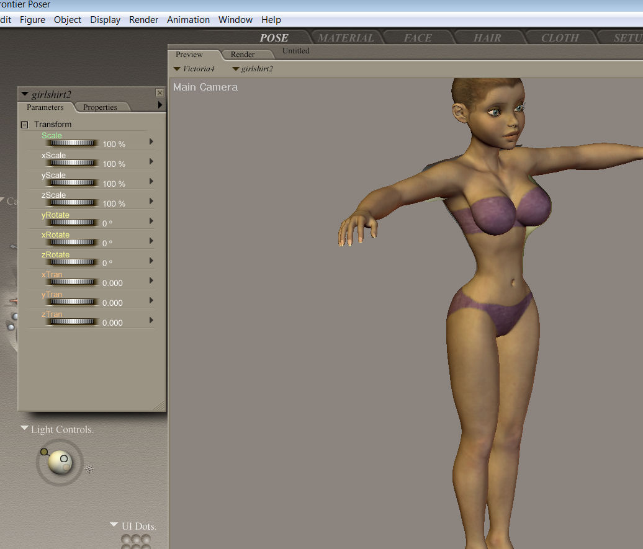Switch to the Render tab
Image resolution: width=643 pixels, height=549 pixels.
pos(243,55)
